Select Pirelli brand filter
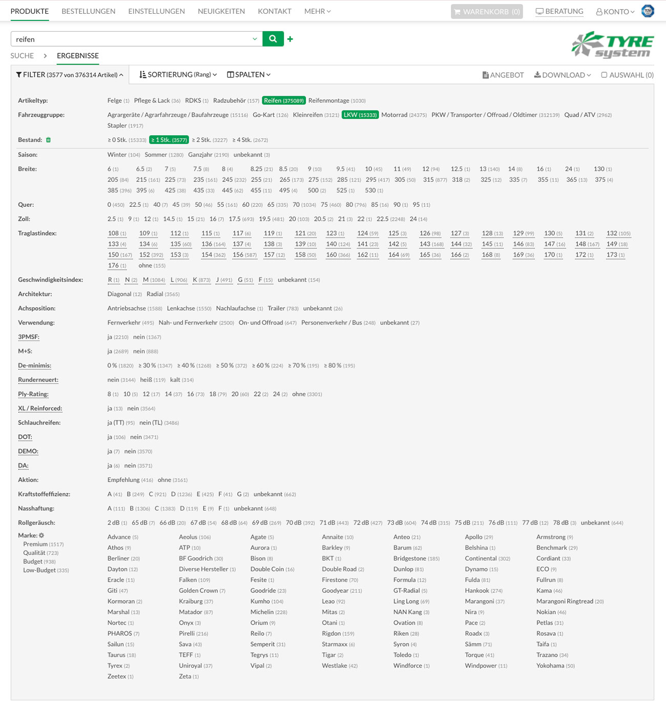Image resolution: width=666 pixels, height=707 pixels. [193, 633]
